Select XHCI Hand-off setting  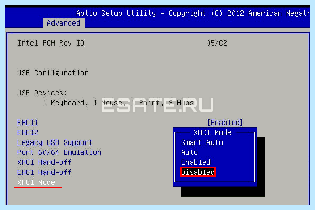coord(45,162)
